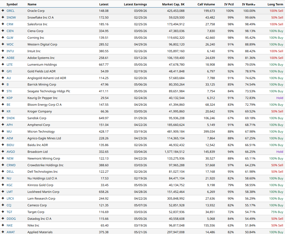Expand the ORCL row plus icon
This screenshot has width=285, height=234.
tap(3, 11)
